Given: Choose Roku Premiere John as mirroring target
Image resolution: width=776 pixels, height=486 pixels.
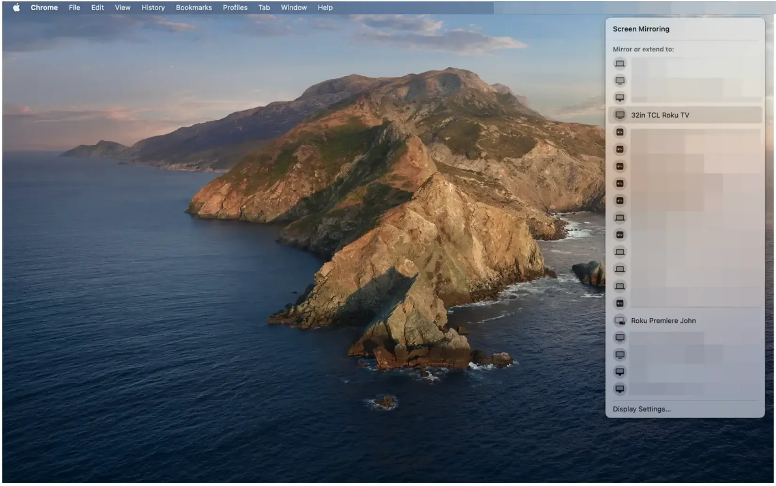Looking at the screenshot, I should (x=685, y=321).
